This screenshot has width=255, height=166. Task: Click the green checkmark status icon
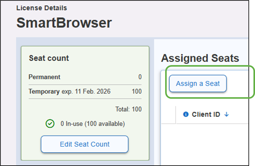pos(50,124)
